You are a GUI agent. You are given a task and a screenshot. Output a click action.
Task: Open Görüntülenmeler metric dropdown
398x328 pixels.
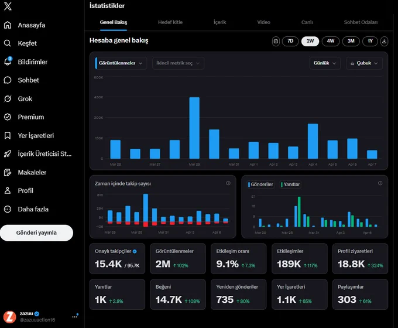click(121, 63)
